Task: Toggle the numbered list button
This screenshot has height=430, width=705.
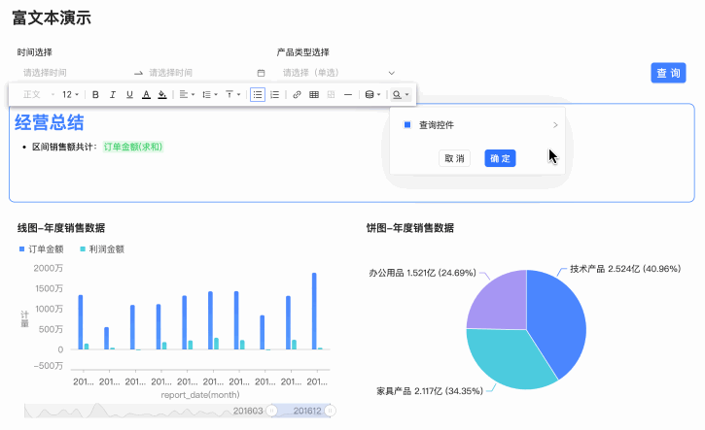Action: [x=275, y=95]
